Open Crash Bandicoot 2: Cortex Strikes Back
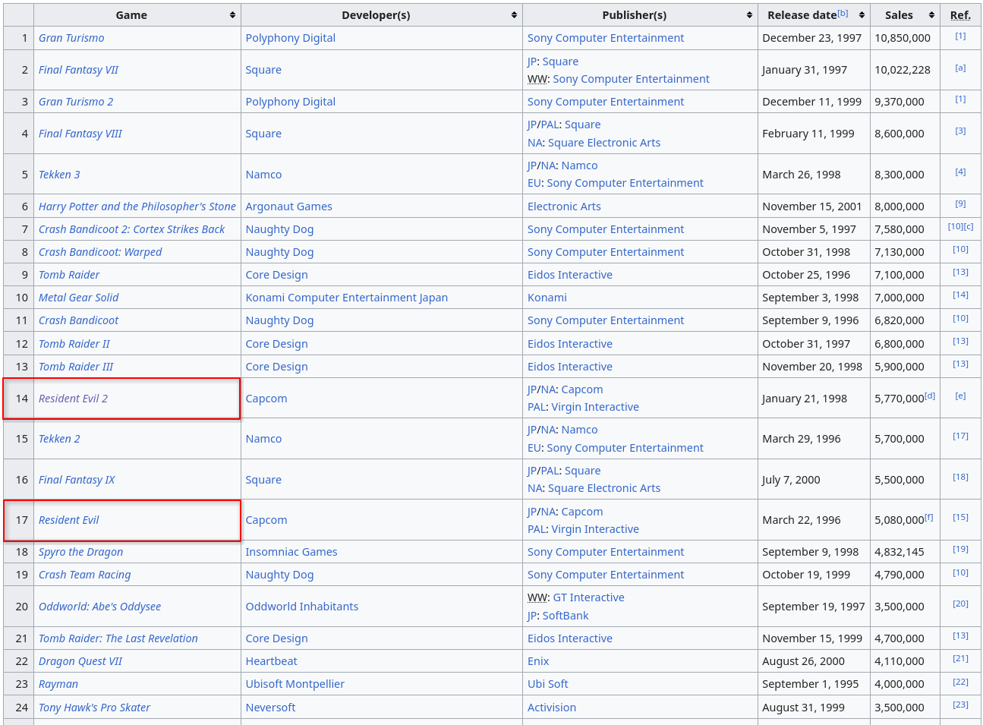 pos(132,229)
